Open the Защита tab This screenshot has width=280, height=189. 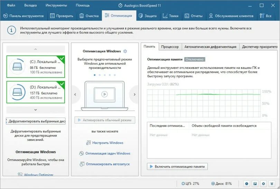click(x=148, y=16)
